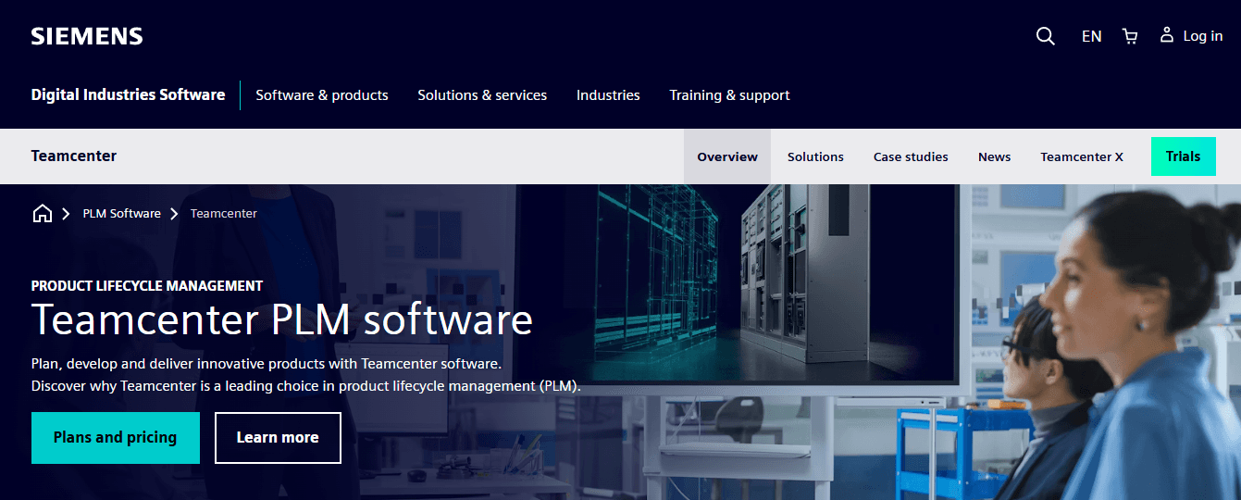The height and width of the screenshot is (500, 1241).
Task: Open Software & products menu
Action: click(322, 95)
